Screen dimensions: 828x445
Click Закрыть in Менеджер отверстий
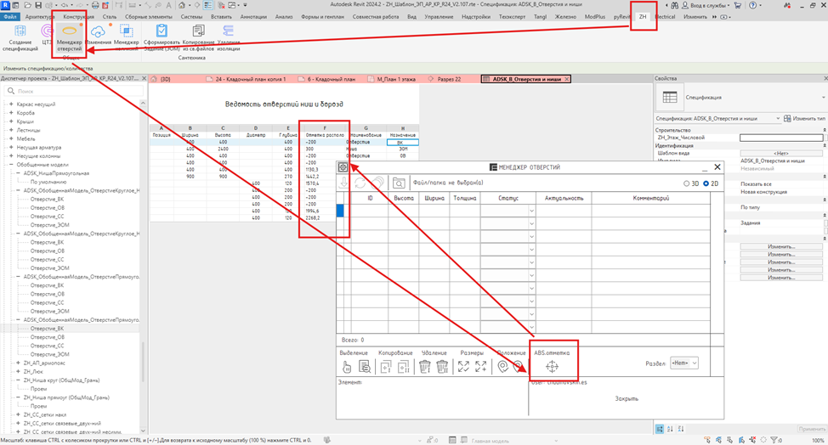tap(627, 398)
